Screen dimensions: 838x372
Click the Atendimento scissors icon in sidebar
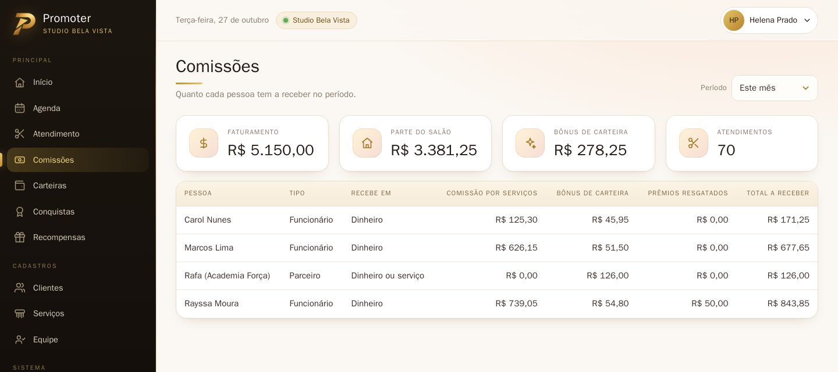(20, 134)
